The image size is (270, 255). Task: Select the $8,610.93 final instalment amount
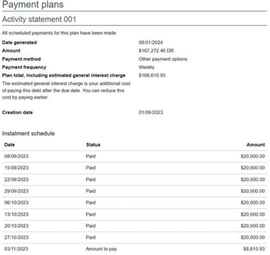(x=254, y=249)
